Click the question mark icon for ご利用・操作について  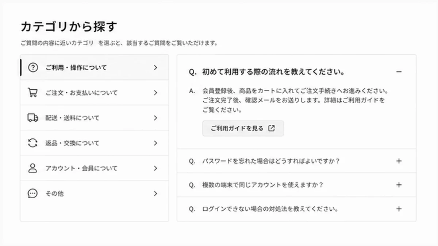tap(33, 67)
